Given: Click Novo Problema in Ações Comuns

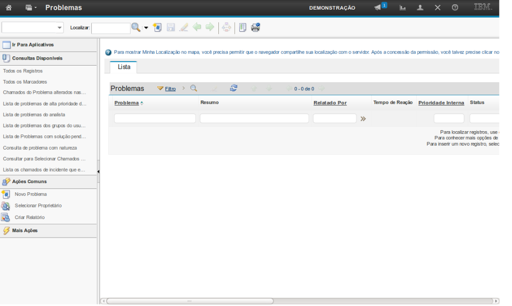Looking at the screenshot, I should [31, 194].
